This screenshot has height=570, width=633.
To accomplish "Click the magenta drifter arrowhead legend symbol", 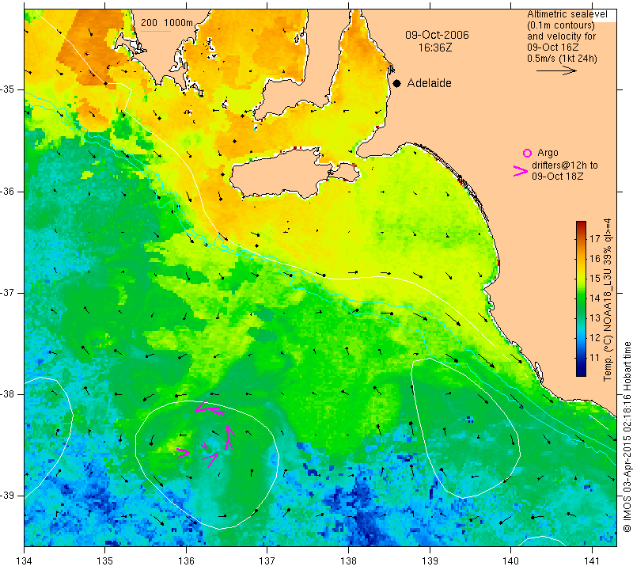I will tap(520, 171).
